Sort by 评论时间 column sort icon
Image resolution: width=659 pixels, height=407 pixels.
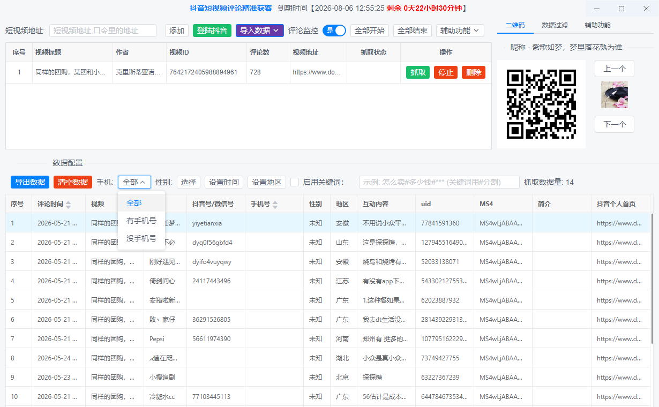pyautogui.click(x=68, y=204)
